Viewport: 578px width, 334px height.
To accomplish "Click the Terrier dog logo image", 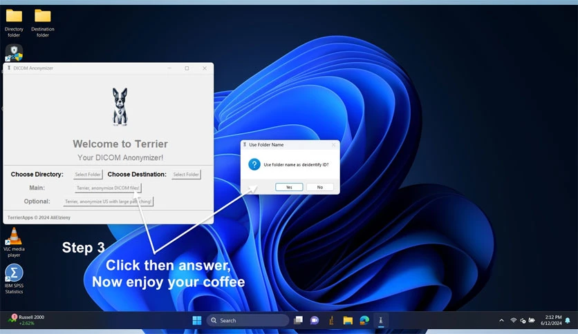I will (120, 107).
